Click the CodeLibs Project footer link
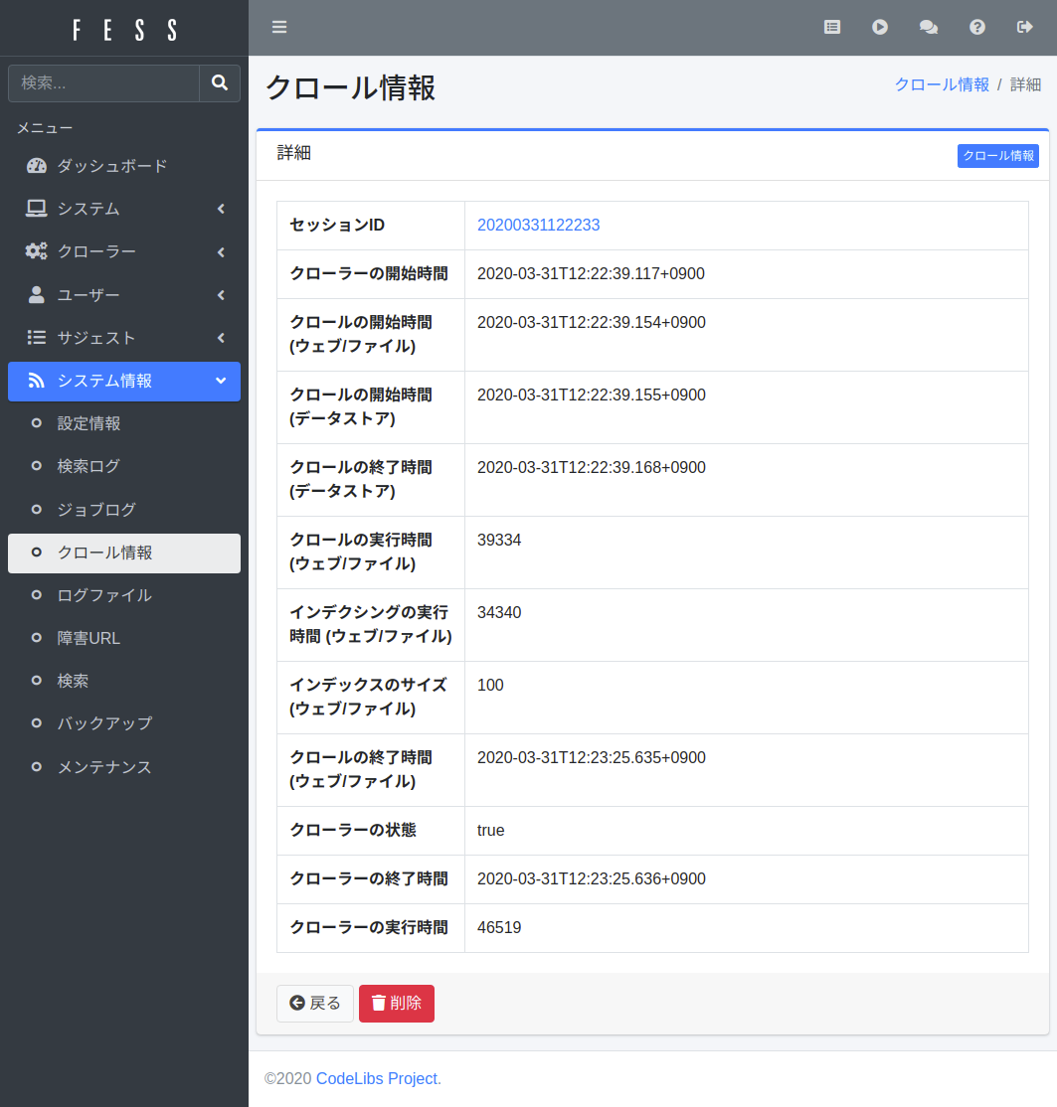1057x1107 pixels. [376, 1078]
